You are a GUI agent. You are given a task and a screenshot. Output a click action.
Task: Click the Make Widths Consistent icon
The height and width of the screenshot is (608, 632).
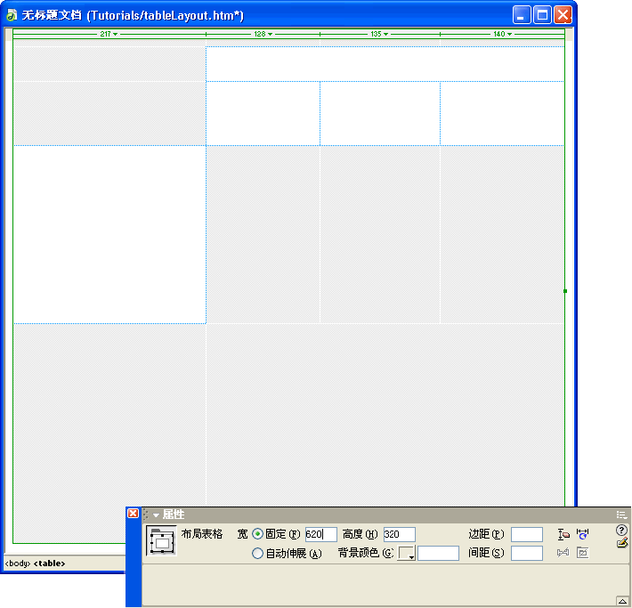pos(582,534)
